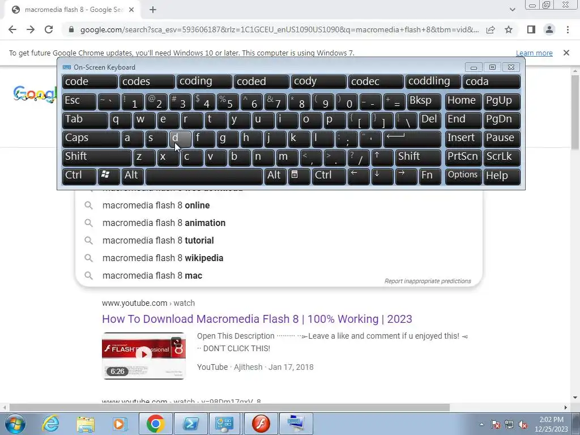Bookmark this page with the star icon
Viewport: 580px width, 435px height.
coord(509,29)
